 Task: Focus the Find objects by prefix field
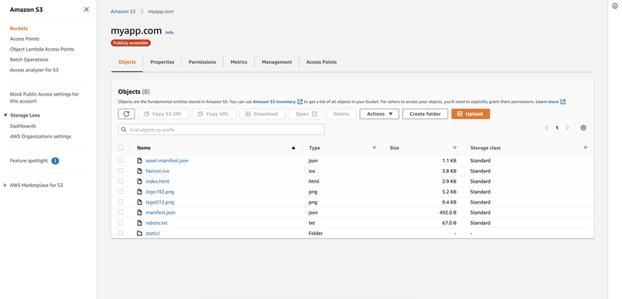click(x=222, y=130)
